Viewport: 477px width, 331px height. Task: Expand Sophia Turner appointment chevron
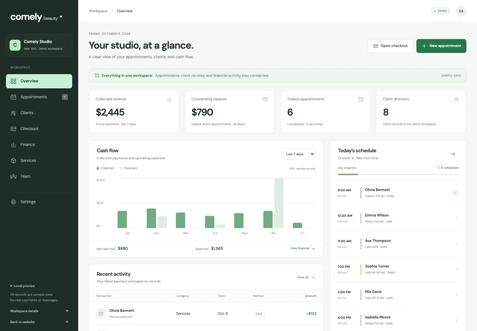456,269
